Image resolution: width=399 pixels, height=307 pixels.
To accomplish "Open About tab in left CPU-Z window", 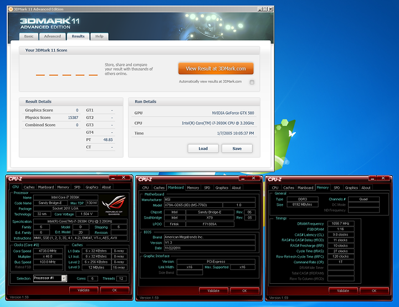I will click(106, 187).
